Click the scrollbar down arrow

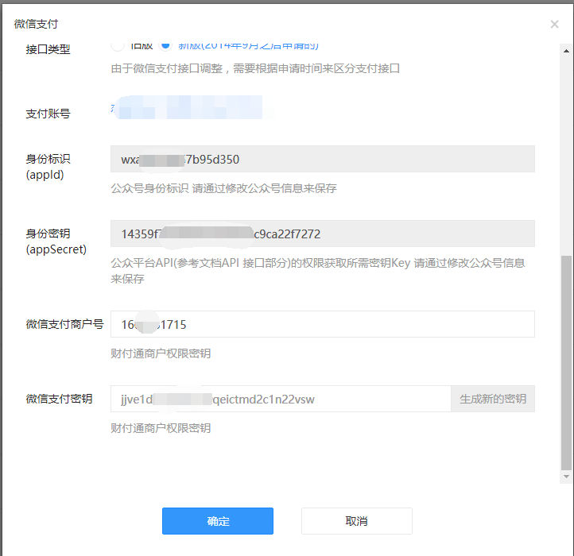coord(566,477)
